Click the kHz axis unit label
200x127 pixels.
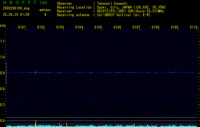click(x=3, y=26)
